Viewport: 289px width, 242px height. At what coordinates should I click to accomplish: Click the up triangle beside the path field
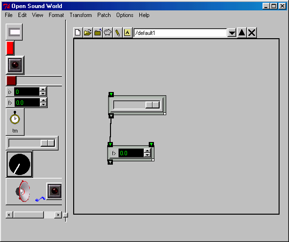click(x=242, y=33)
